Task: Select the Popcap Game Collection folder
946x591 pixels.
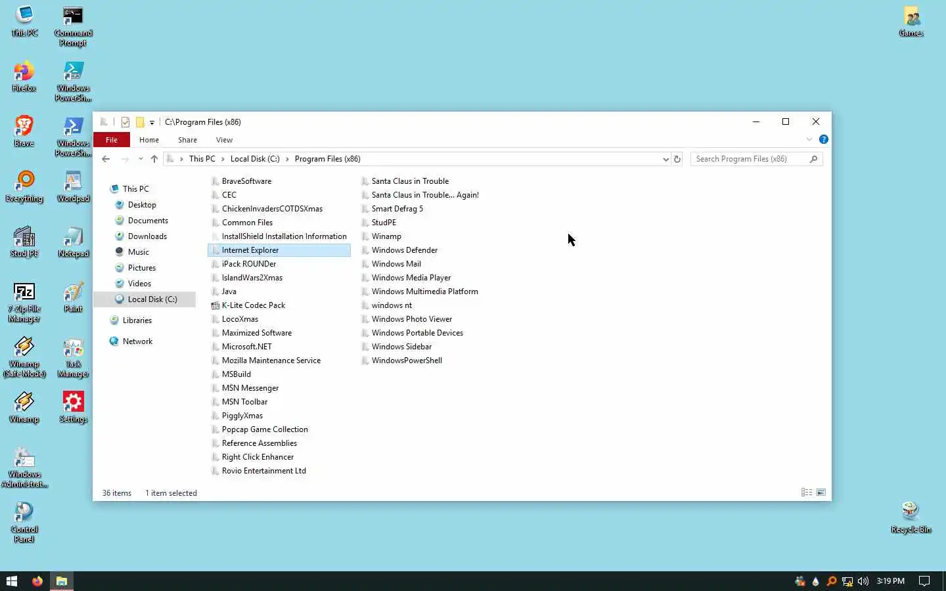Action: tap(265, 429)
